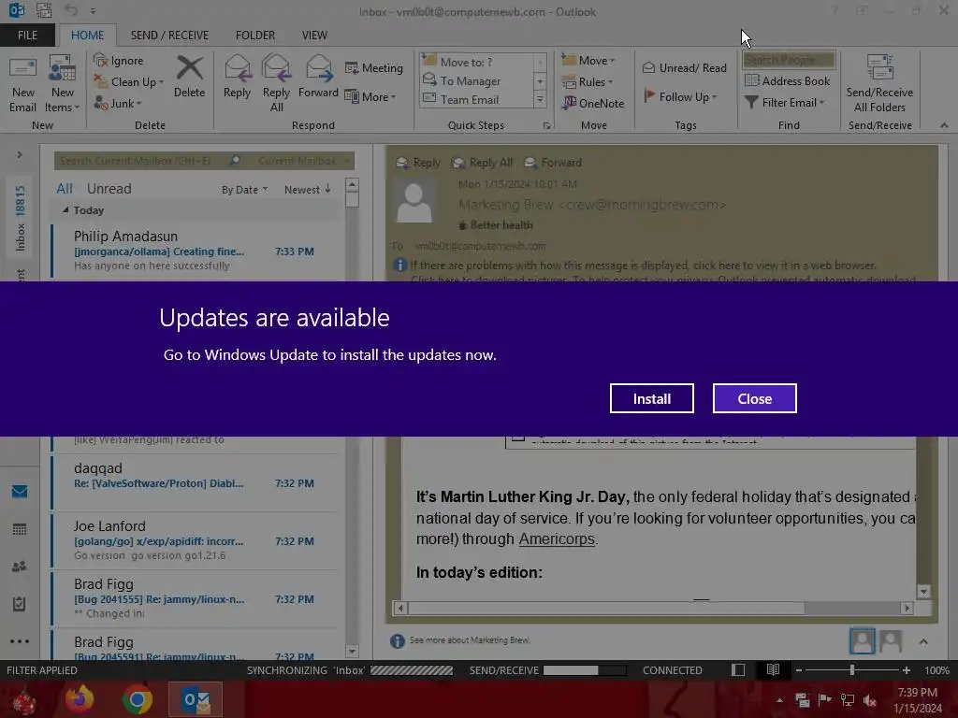Switch to the VIEW tab
The width and height of the screenshot is (958, 718).
tap(314, 36)
